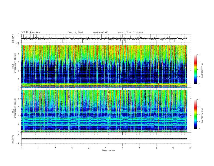Click the '-3' label on ch.1 color scale
The width and height of the screenshot is (214, 166).
point(199,55)
